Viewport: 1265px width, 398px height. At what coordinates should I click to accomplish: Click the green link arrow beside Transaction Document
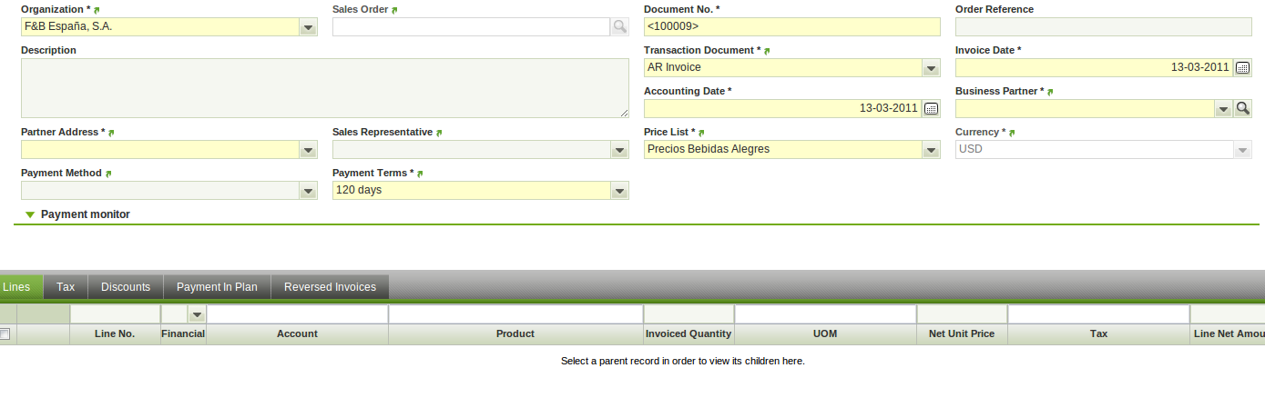[x=768, y=51]
